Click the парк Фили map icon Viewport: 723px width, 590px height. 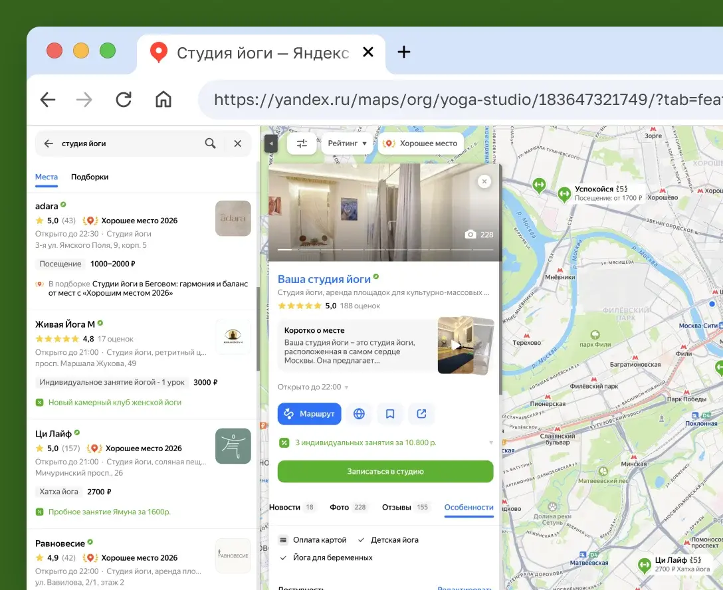click(595, 335)
